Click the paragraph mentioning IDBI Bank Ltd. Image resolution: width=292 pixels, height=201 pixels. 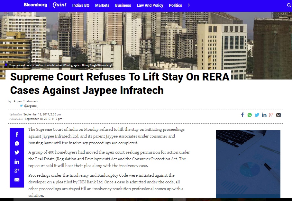point(106,185)
